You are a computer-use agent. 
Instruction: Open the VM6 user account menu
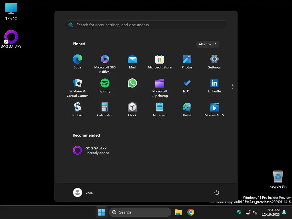[x=83, y=192]
